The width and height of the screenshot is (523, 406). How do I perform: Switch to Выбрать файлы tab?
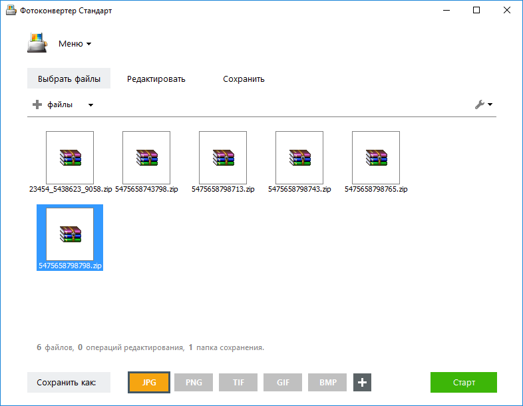[x=69, y=79]
